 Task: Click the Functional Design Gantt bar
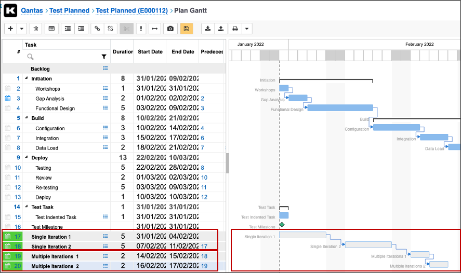click(340, 108)
